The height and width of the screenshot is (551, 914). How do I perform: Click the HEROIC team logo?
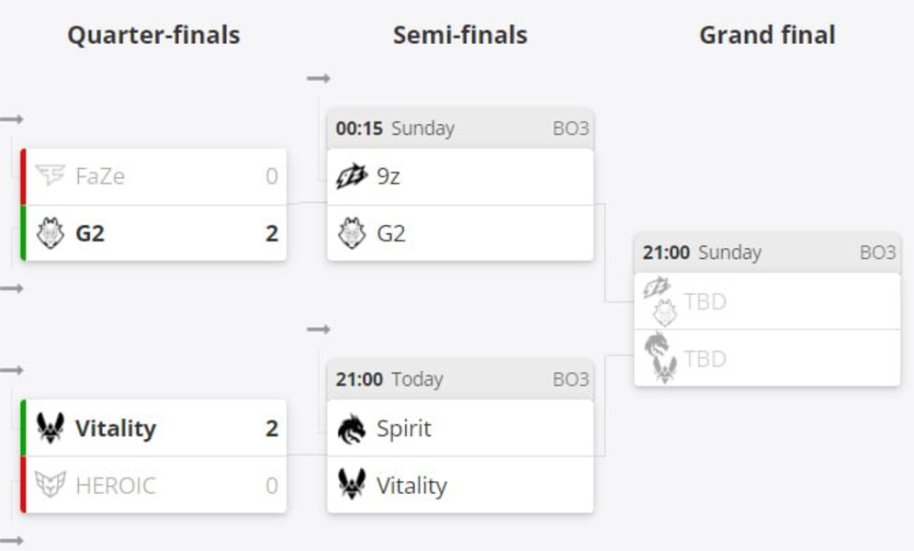click(x=51, y=485)
